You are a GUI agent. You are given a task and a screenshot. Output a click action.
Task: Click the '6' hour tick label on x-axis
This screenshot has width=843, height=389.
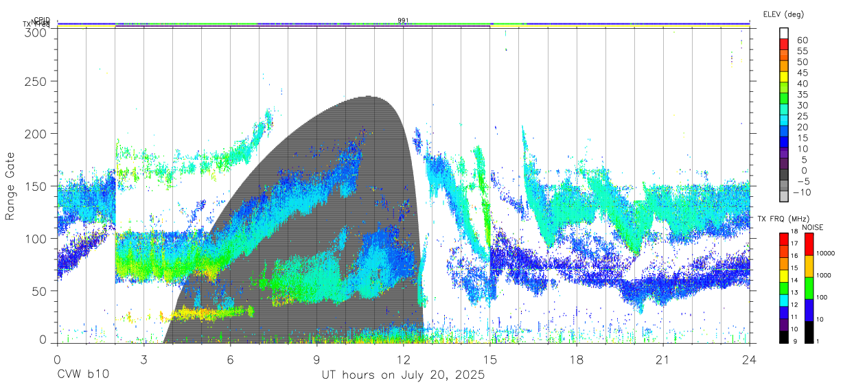pyautogui.click(x=230, y=359)
